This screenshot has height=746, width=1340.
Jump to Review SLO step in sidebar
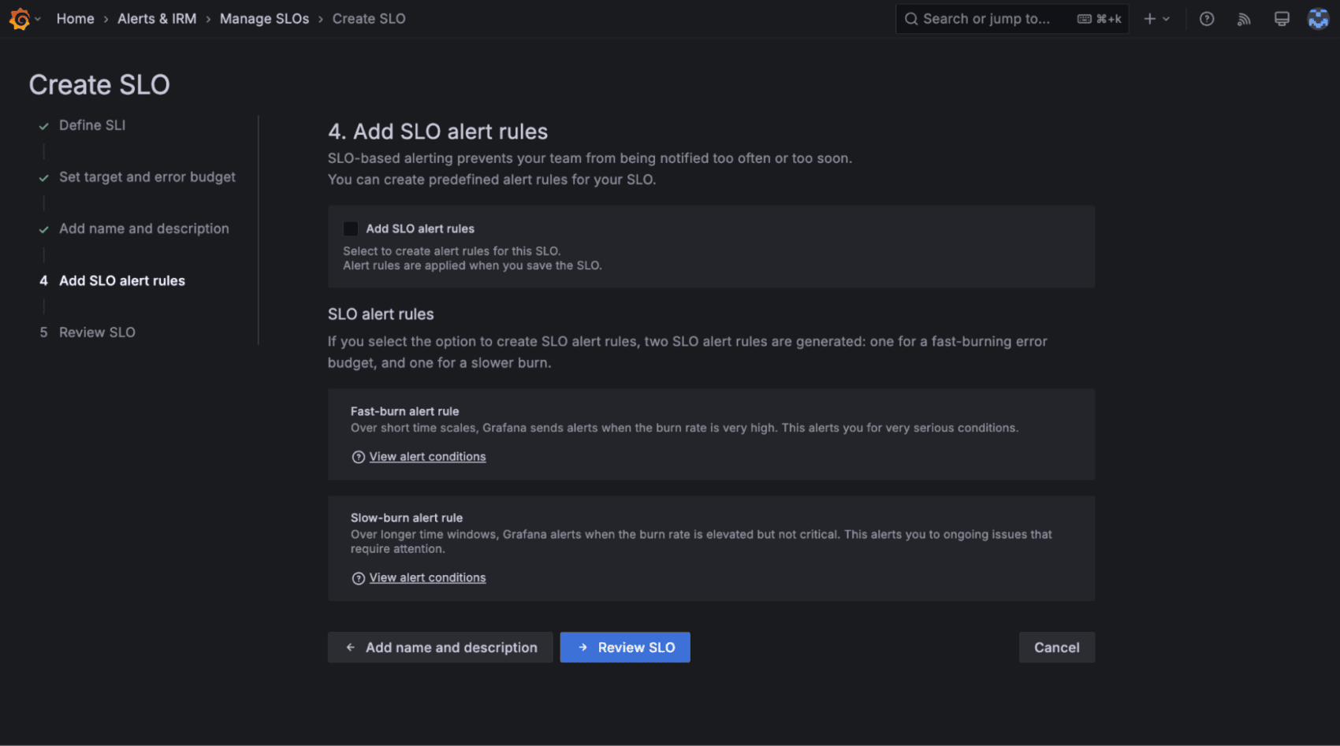click(x=97, y=332)
